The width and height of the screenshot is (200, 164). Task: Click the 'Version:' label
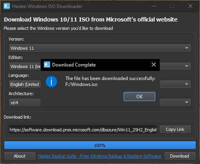click(x=16, y=39)
